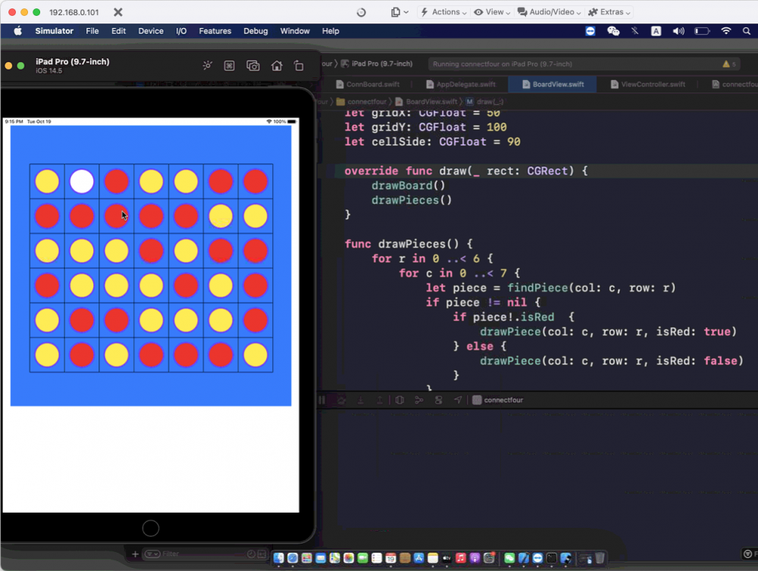This screenshot has height=571, width=758.
Task: Open the Debug menu
Action: pyautogui.click(x=255, y=31)
